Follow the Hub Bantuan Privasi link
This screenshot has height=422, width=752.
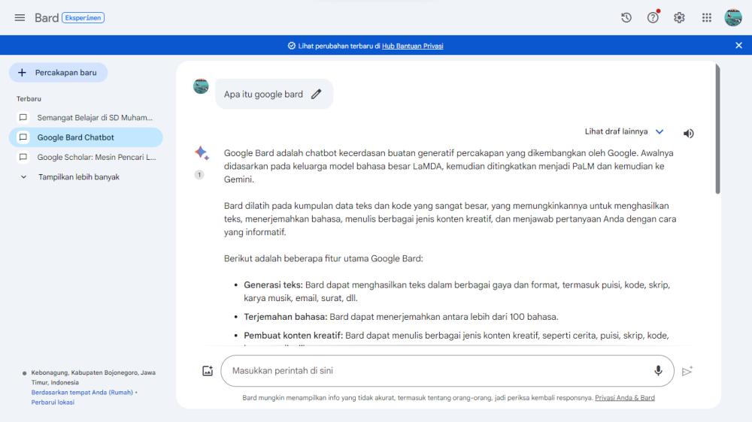point(412,46)
